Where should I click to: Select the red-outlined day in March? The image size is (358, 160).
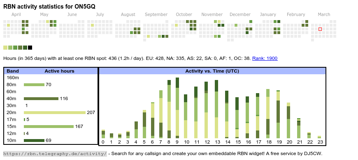tap(320, 29)
